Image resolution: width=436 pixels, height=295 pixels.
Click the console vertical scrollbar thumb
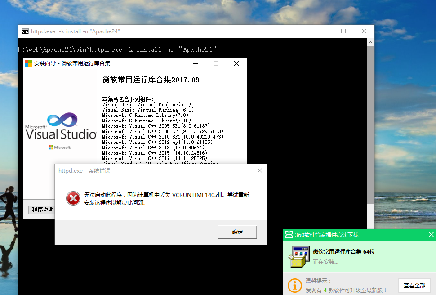coord(370,125)
